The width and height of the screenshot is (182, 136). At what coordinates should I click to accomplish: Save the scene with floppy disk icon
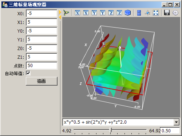[x=167, y=13]
